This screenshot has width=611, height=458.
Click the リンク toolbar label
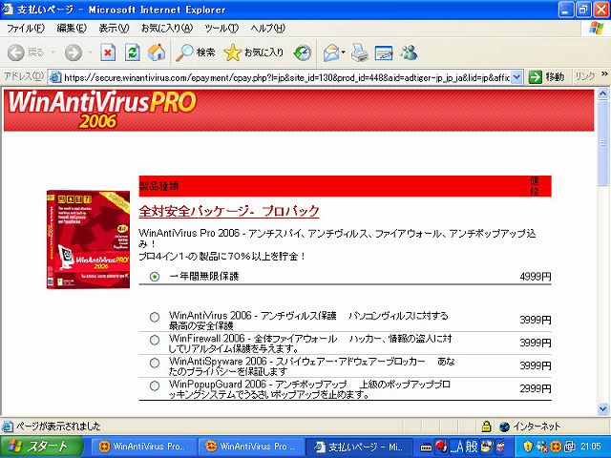pos(585,76)
